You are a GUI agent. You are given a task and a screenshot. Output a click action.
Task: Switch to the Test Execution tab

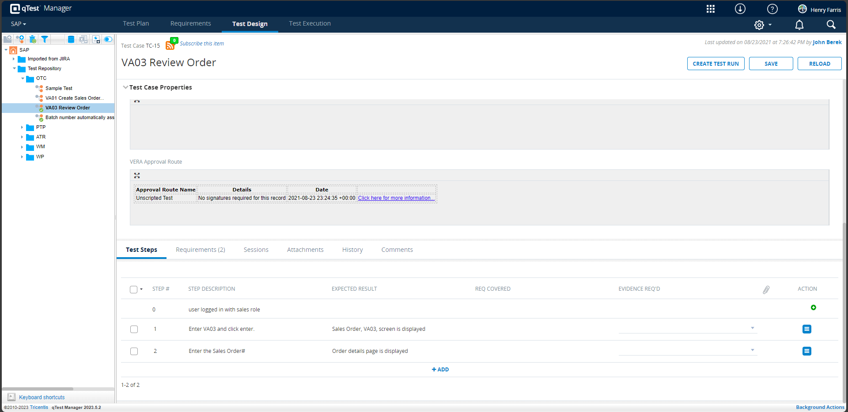(x=310, y=23)
